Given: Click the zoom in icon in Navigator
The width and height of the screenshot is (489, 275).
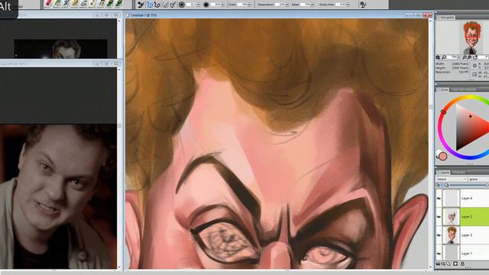Looking at the screenshot, I should (469, 57).
